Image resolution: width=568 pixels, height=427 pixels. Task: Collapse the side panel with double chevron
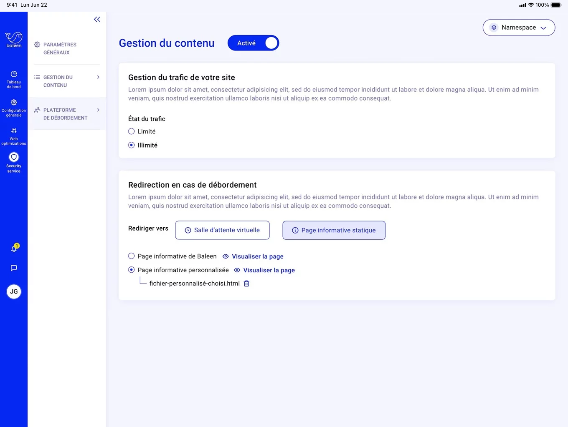[x=97, y=19]
